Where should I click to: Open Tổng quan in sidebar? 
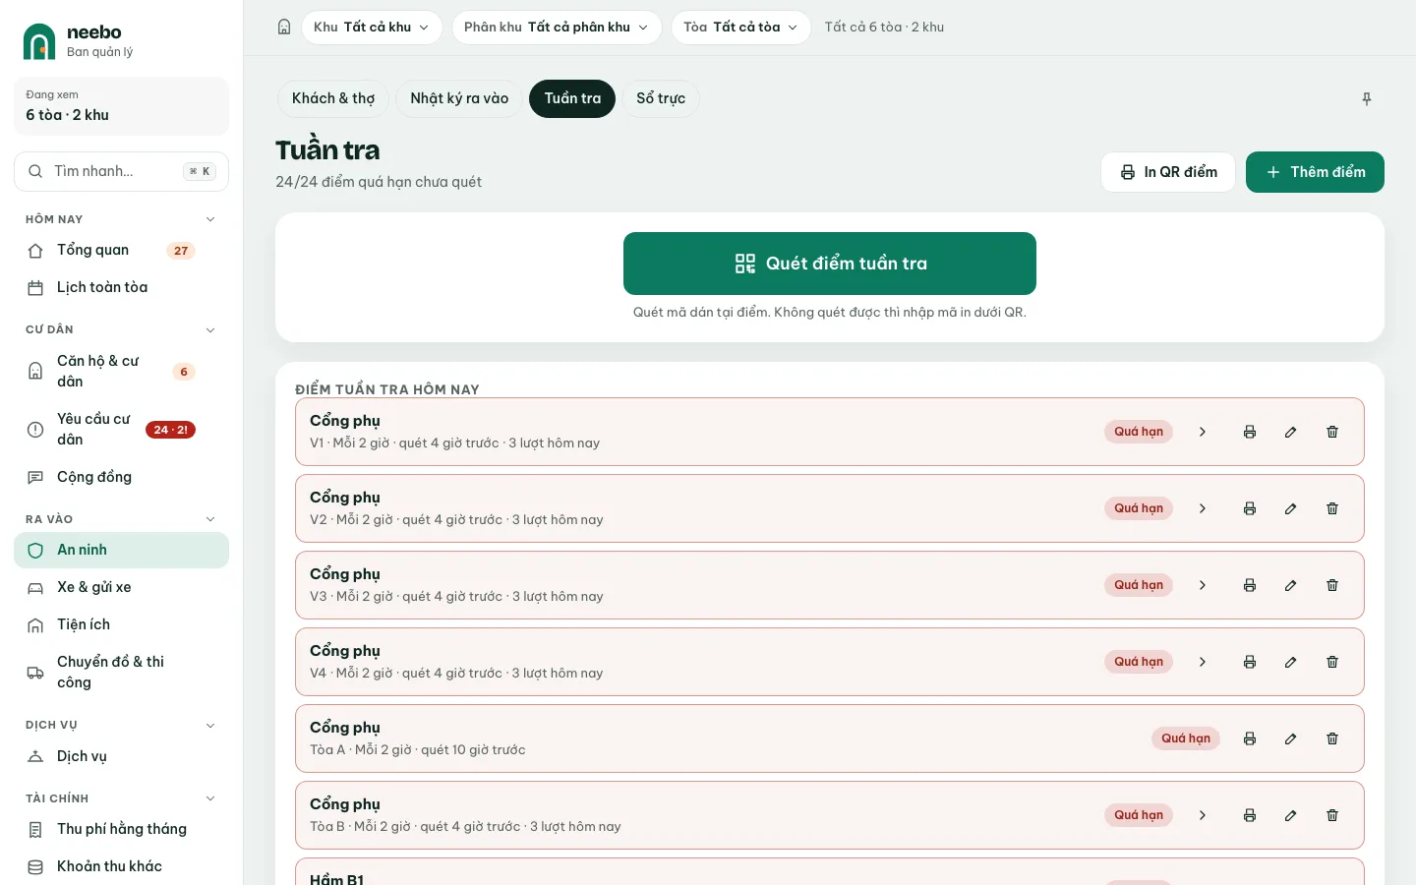click(121, 250)
